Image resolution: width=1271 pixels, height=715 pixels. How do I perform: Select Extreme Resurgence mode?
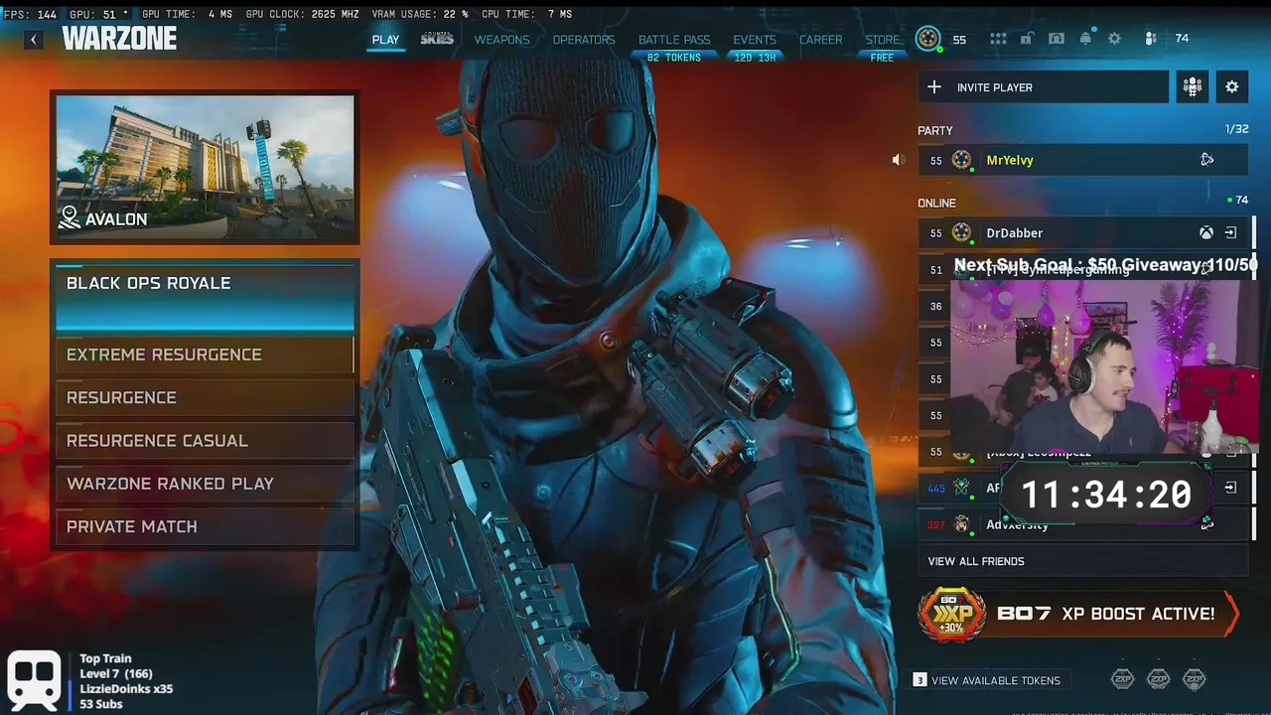pos(205,355)
